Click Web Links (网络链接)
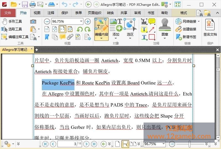The height and width of the screenshot is (149, 221). (x=186, y=22)
